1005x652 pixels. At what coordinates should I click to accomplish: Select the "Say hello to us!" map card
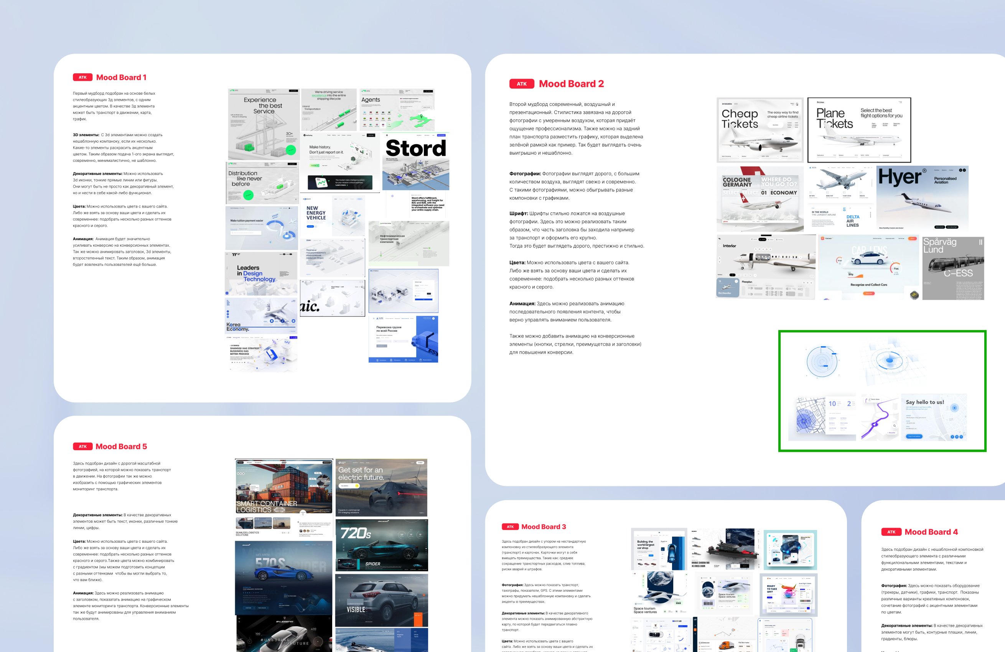click(934, 418)
